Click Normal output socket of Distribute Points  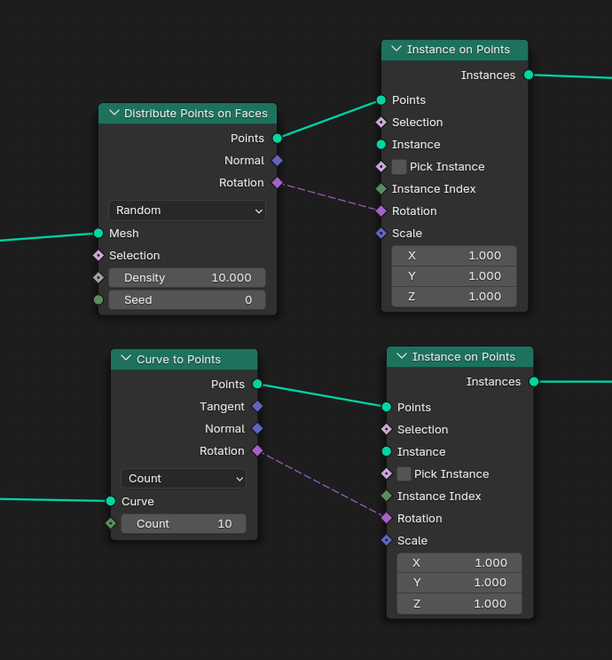277,161
